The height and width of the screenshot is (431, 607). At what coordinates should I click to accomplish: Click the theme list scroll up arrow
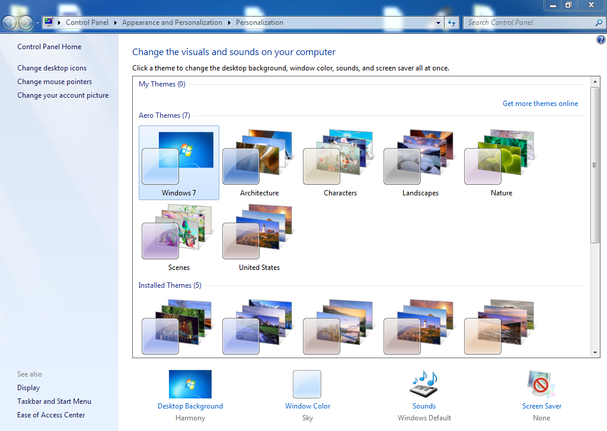[595, 82]
